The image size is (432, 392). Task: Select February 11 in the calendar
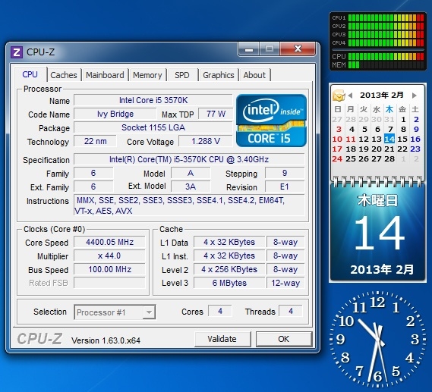351,139
